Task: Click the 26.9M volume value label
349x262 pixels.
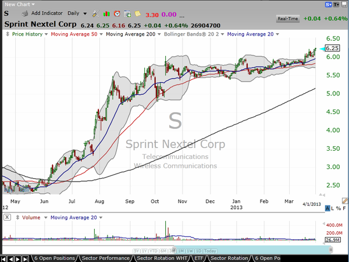Action: click(x=333, y=240)
